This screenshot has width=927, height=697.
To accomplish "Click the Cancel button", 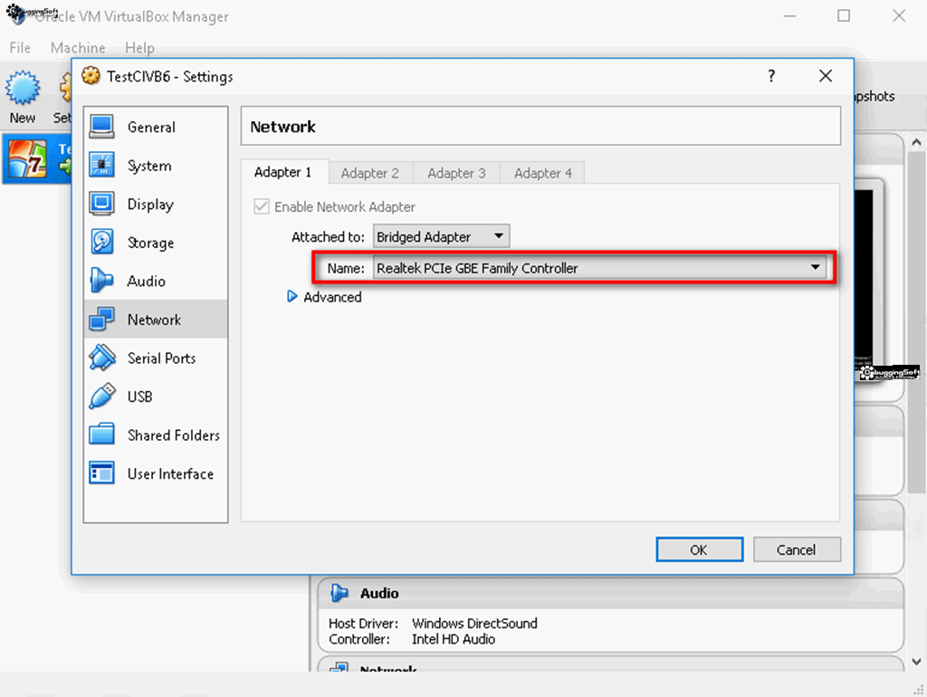I will [x=797, y=549].
